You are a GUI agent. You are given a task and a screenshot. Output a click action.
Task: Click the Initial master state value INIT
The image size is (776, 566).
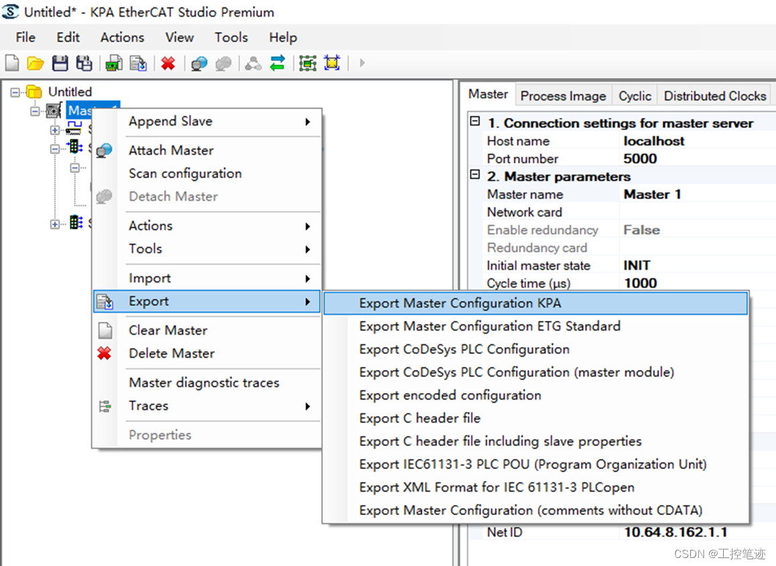click(x=637, y=266)
